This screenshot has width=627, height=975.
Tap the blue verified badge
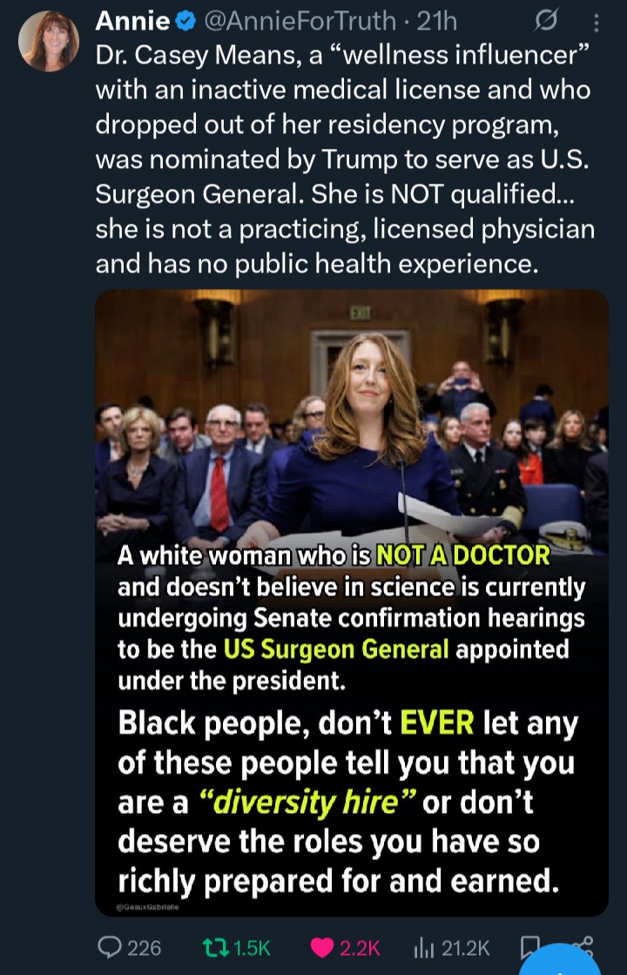click(x=185, y=22)
